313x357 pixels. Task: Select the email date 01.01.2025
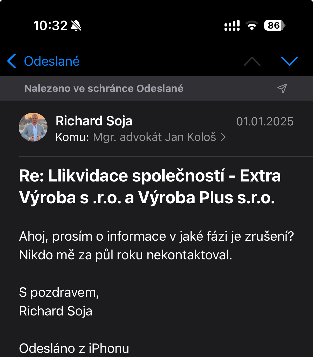[265, 121]
